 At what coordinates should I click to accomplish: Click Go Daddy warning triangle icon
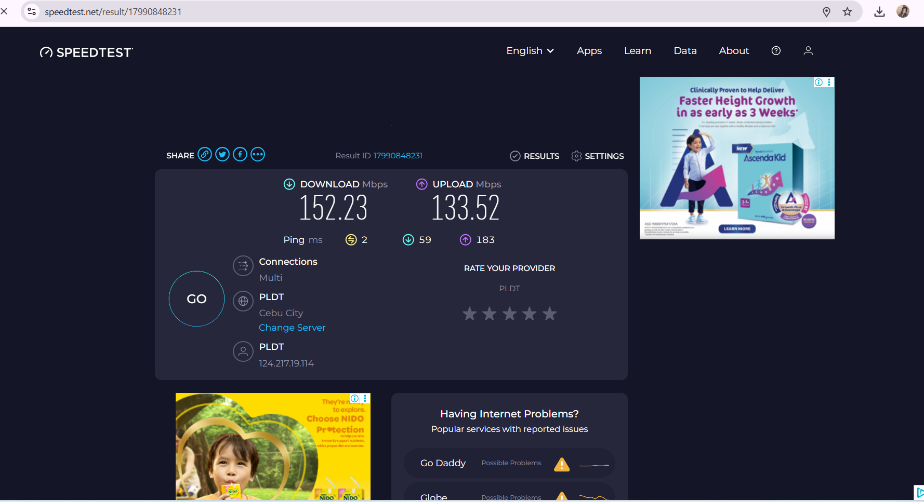[x=562, y=464]
